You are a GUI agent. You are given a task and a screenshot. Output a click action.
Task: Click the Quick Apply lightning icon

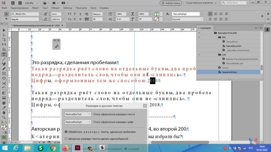(x=262, y=16)
